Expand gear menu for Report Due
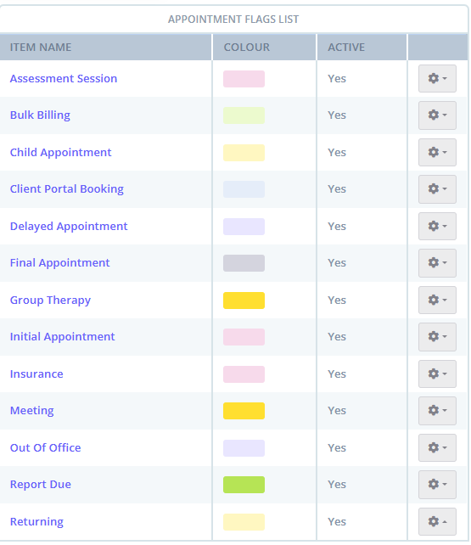This screenshot has height=545, width=471. click(x=437, y=485)
